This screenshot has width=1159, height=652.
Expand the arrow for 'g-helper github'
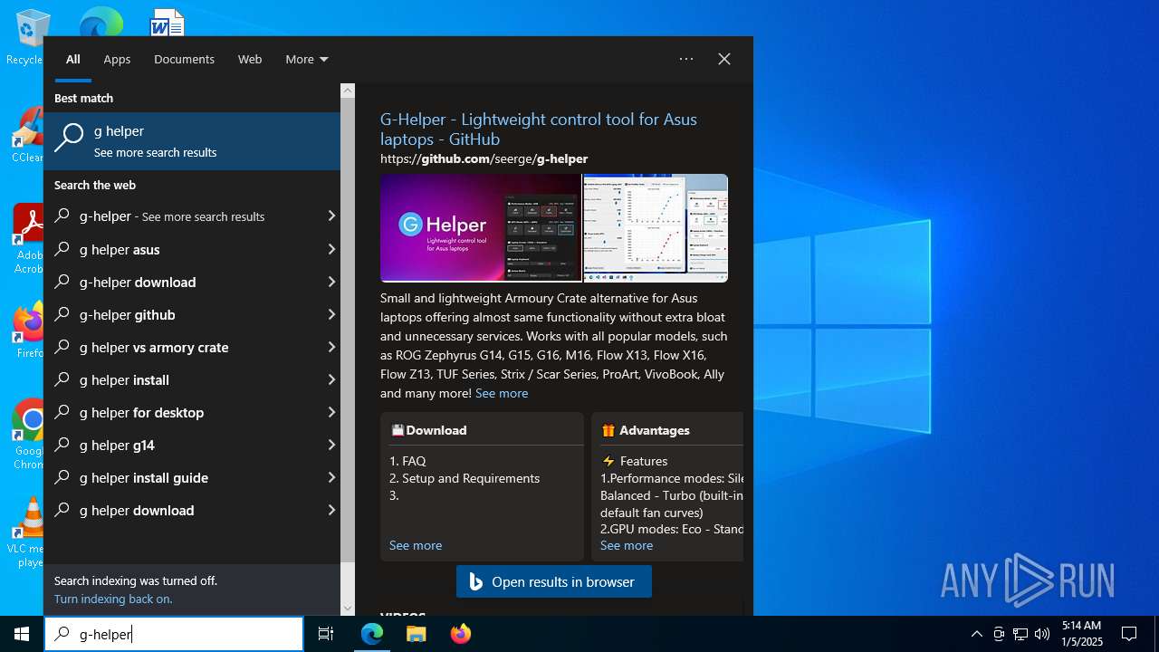331,315
